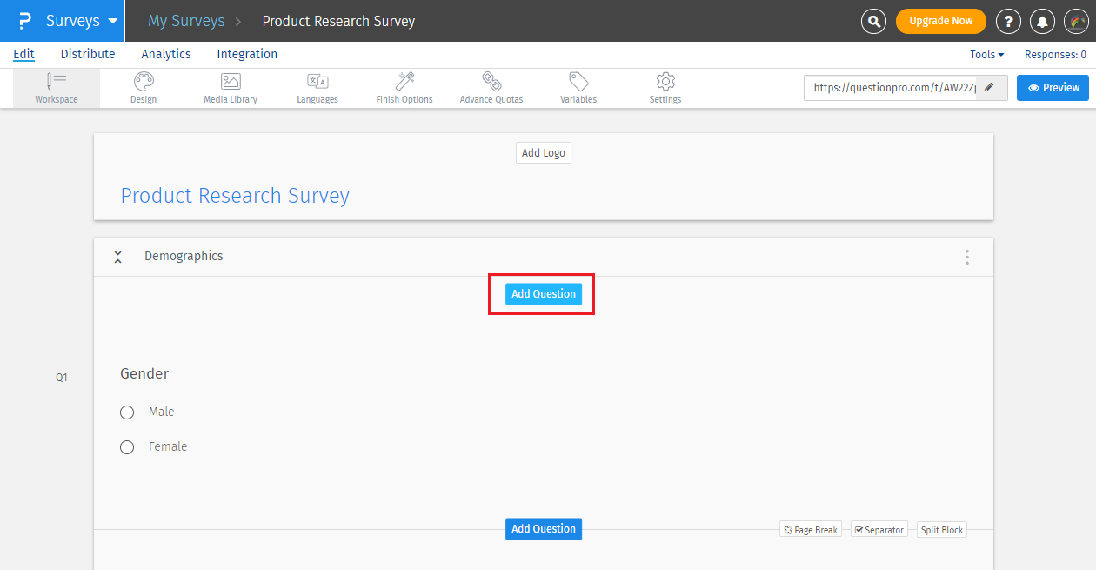Open the Tools dropdown
This screenshot has width=1096, height=570.
(986, 54)
